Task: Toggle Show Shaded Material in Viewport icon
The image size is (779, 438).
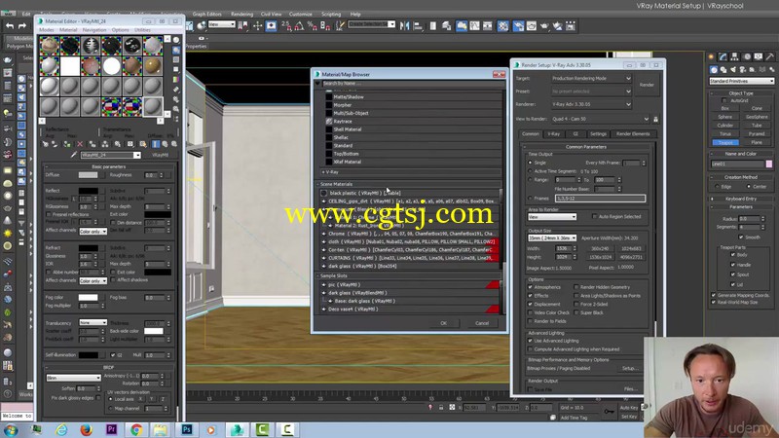Action: (x=142, y=144)
